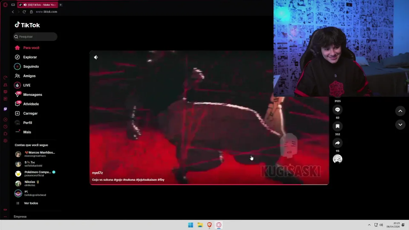Viewport: 409px width, 230px height.
Task: Go to the previous video with up chevron
Action: (x=400, y=111)
